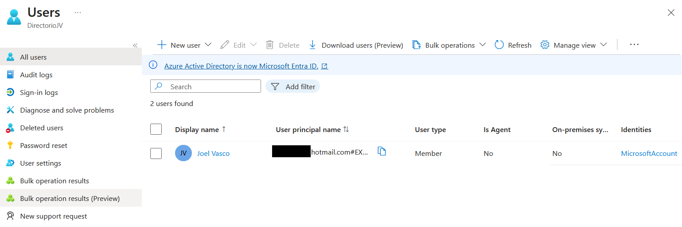Open Bulk operation results (Preview) label
The height and width of the screenshot is (227, 682).
tap(70, 198)
